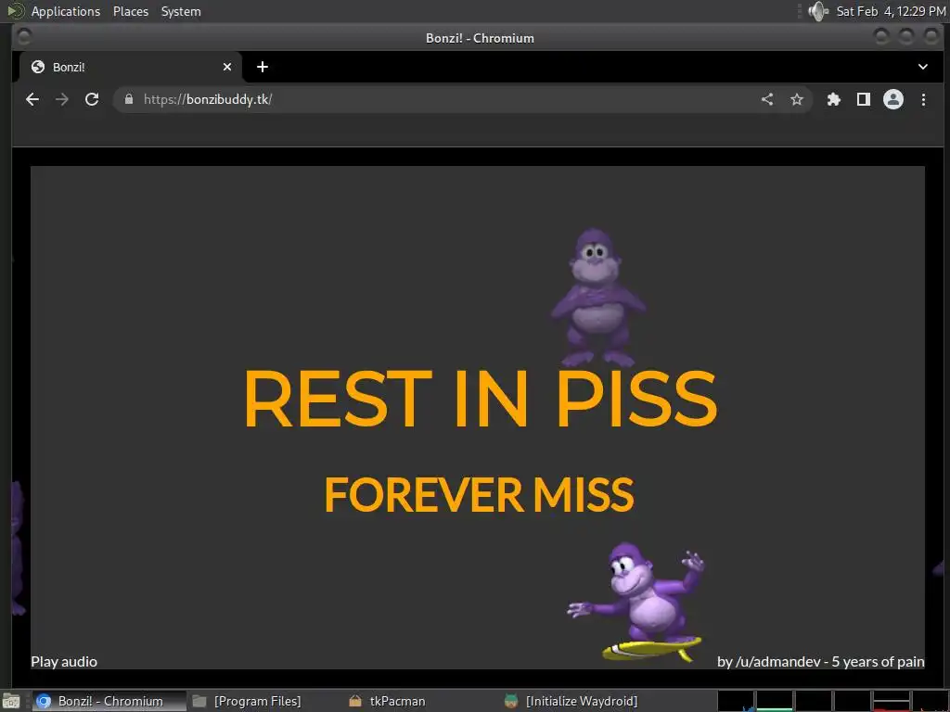Open the Applications menu
This screenshot has width=950, height=712.
pos(66,11)
